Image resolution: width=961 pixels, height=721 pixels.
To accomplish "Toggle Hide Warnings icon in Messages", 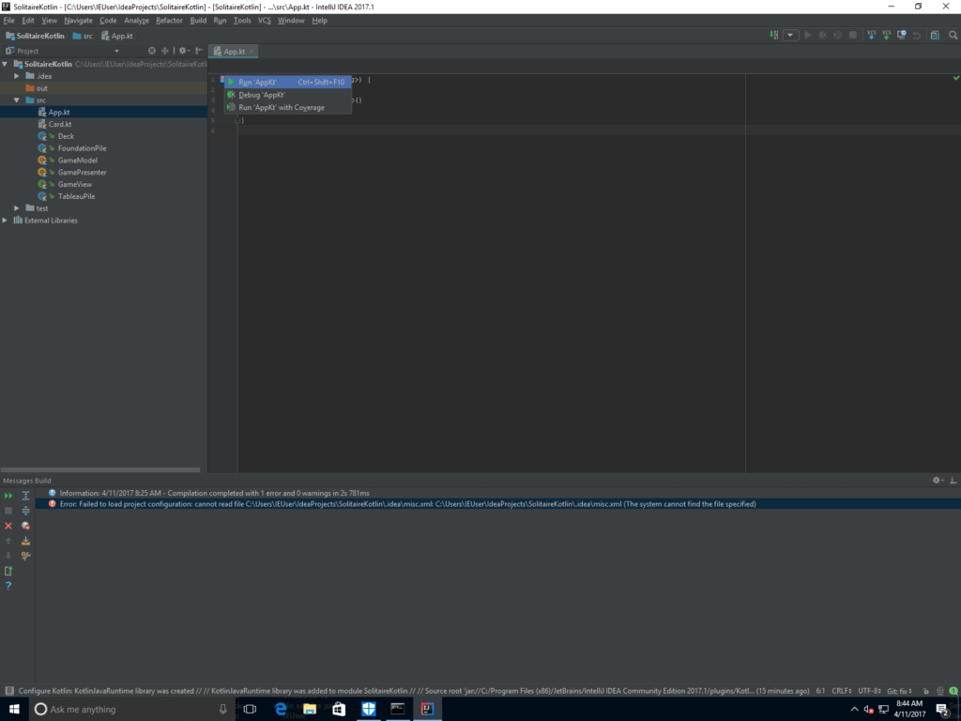I will [25, 526].
